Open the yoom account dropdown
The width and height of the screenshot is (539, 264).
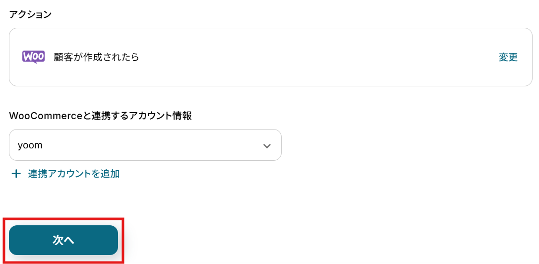click(145, 145)
